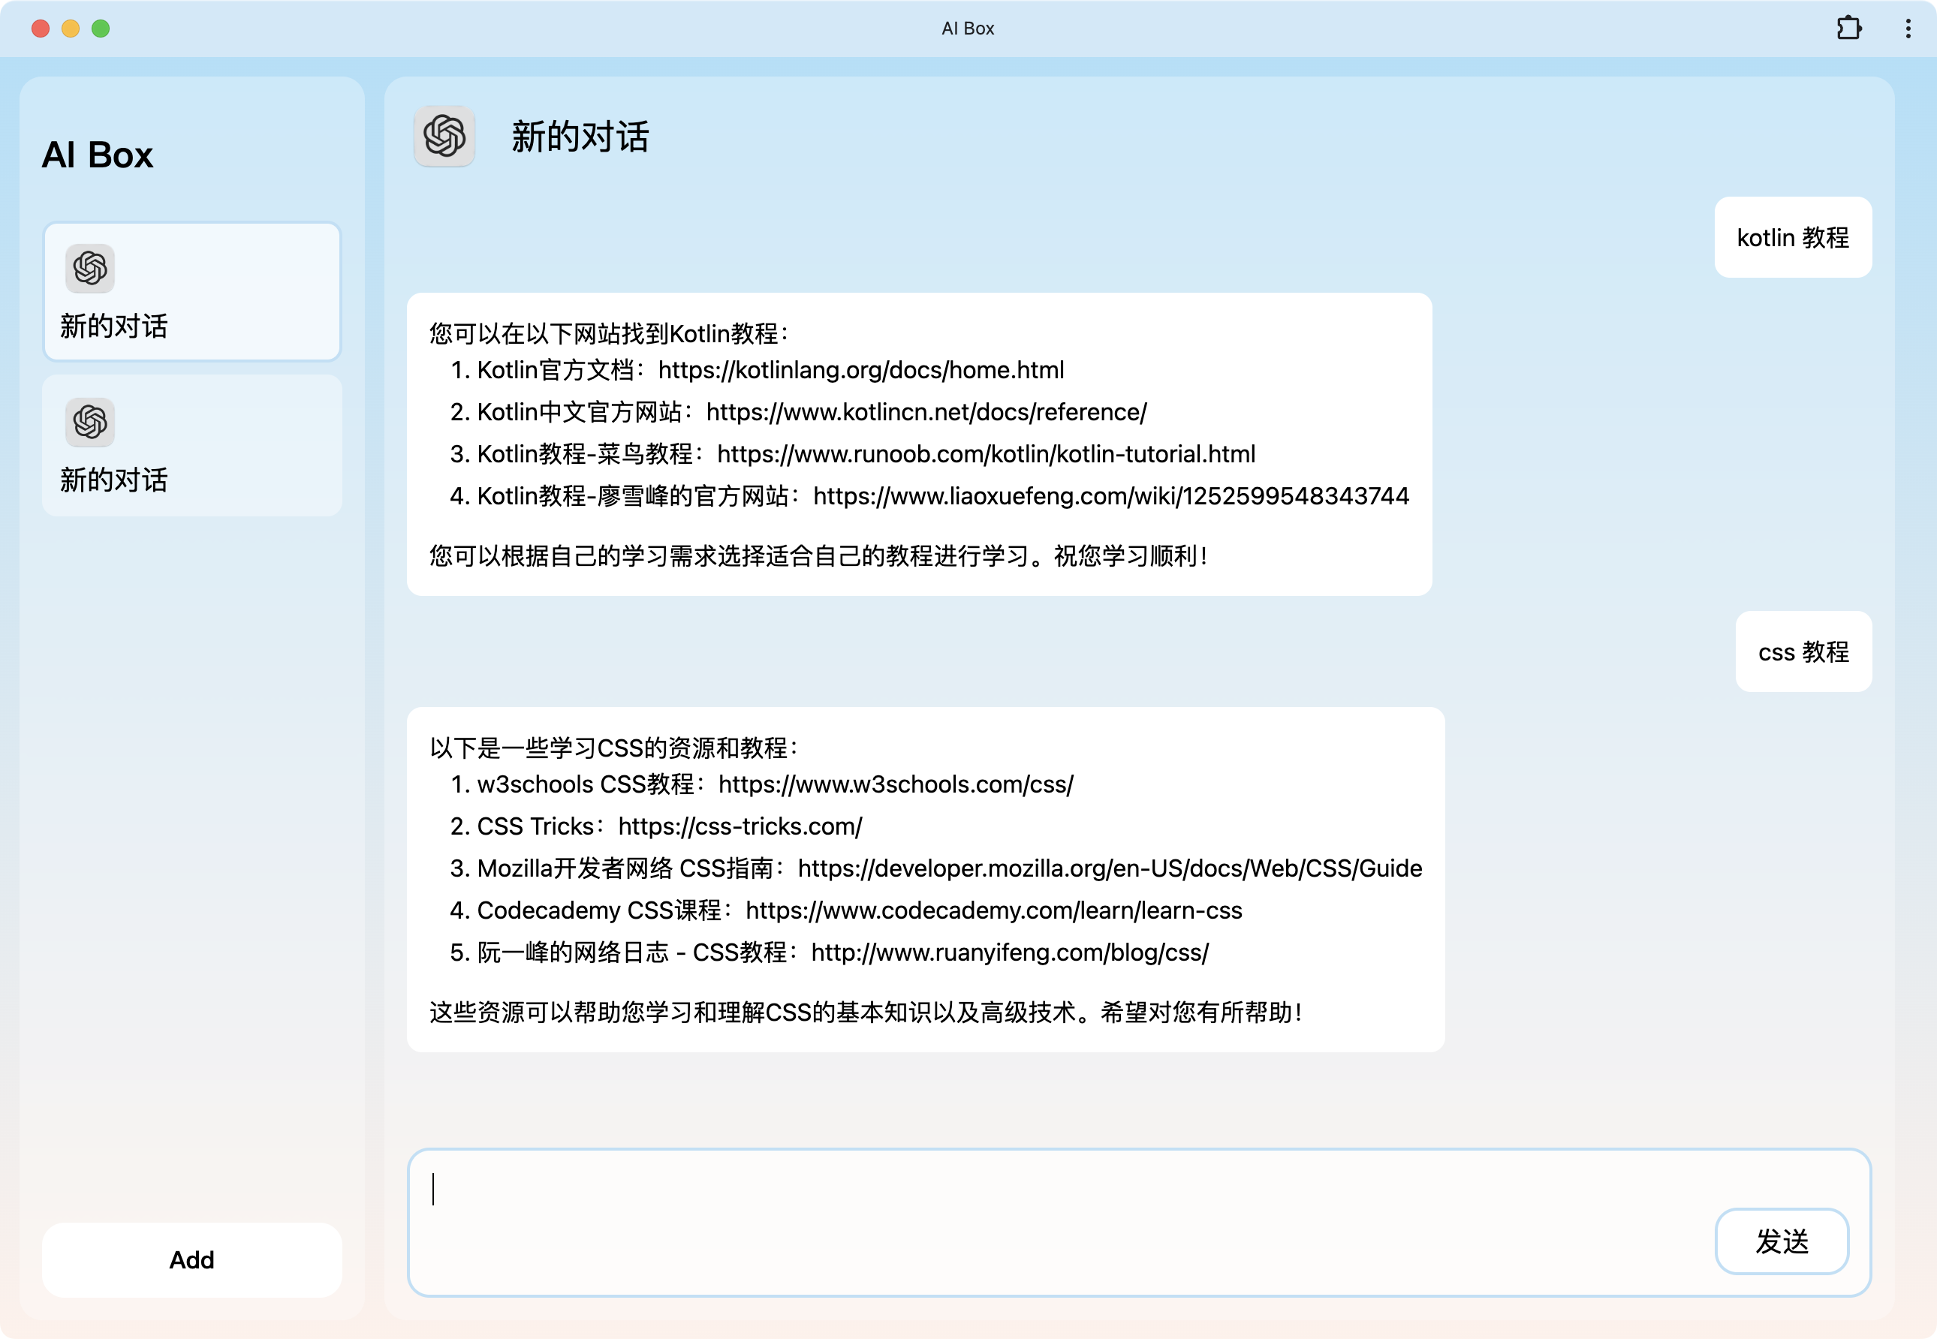Click ChatGPT icon in second sidebar conversation

(90, 422)
